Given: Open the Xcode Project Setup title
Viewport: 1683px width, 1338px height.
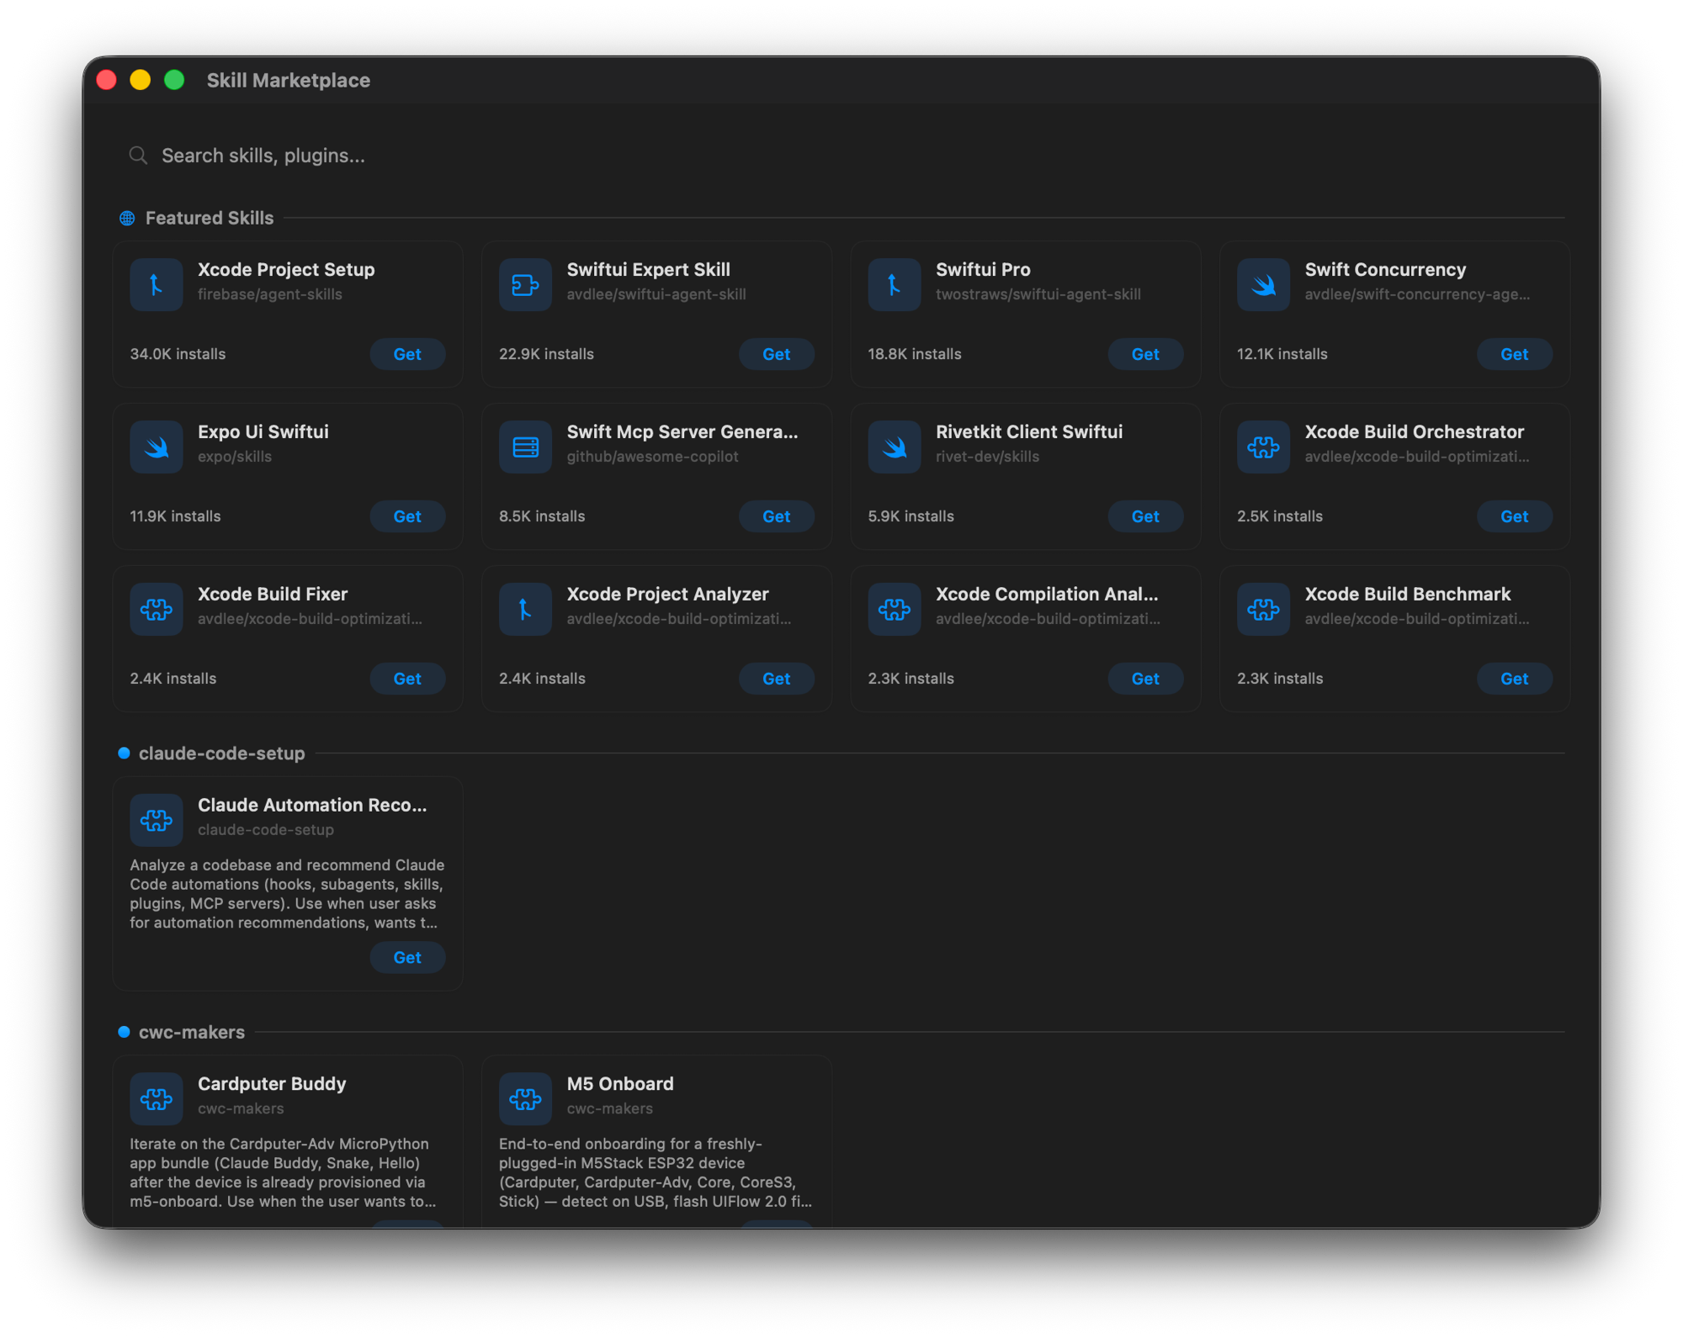Looking at the screenshot, I should 286,269.
